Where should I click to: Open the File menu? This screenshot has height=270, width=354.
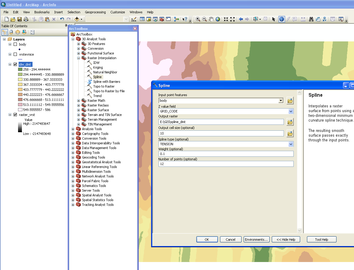tap(6, 12)
